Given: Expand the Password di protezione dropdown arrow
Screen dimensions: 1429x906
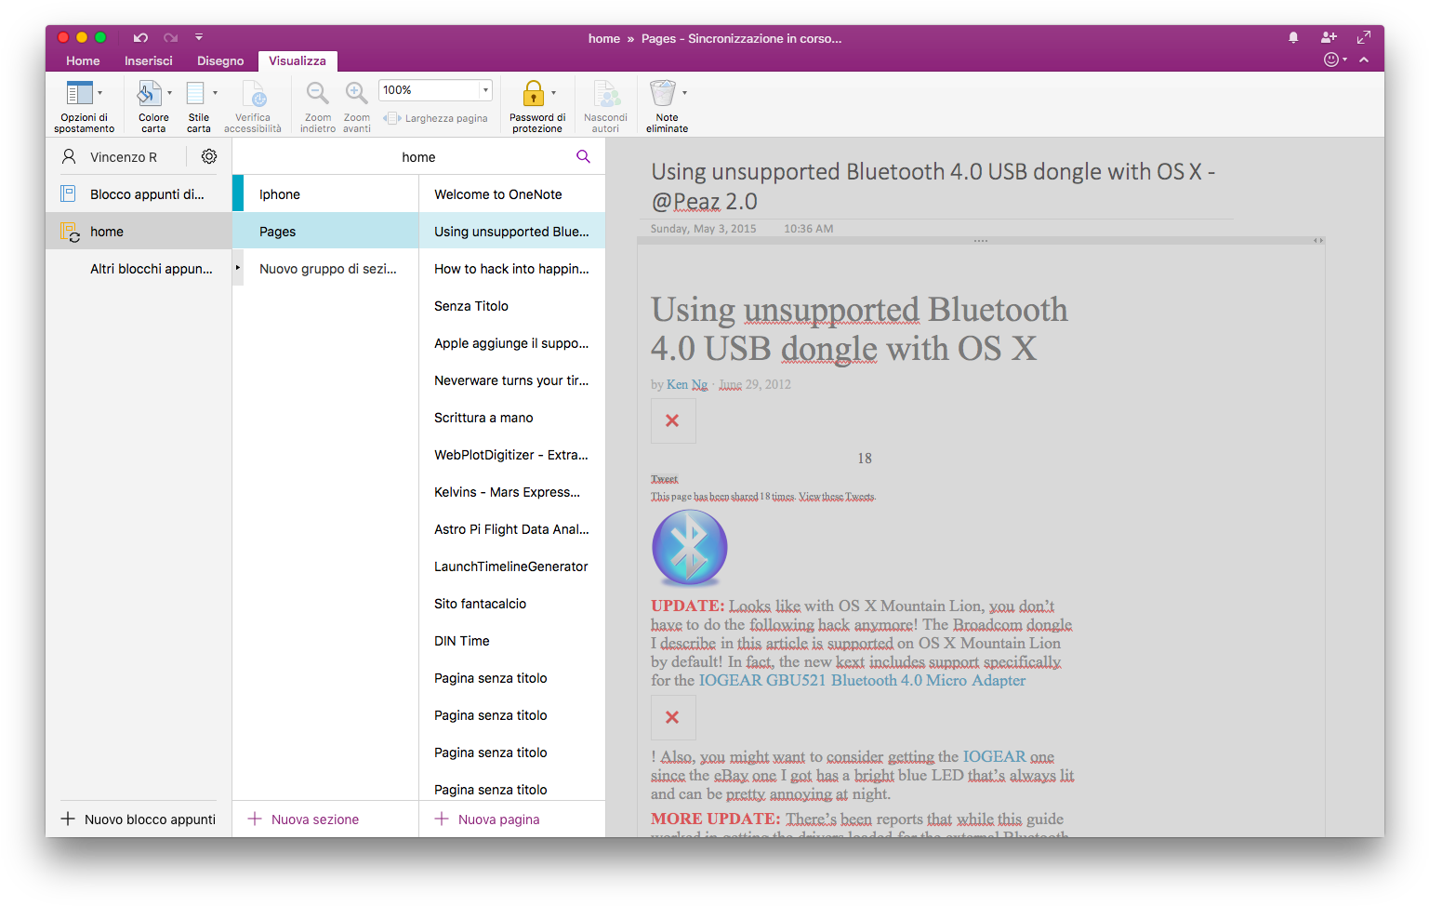Looking at the screenshot, I should tap(554, 93).
